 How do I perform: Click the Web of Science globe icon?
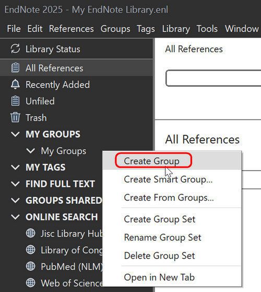click(x=30, y=283)
